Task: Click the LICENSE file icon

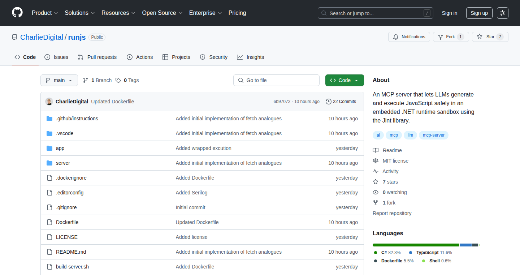Action: (49, 237)
